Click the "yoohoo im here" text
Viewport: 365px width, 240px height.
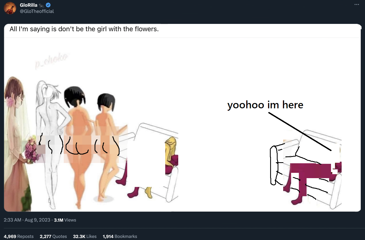tap(265, 105)
